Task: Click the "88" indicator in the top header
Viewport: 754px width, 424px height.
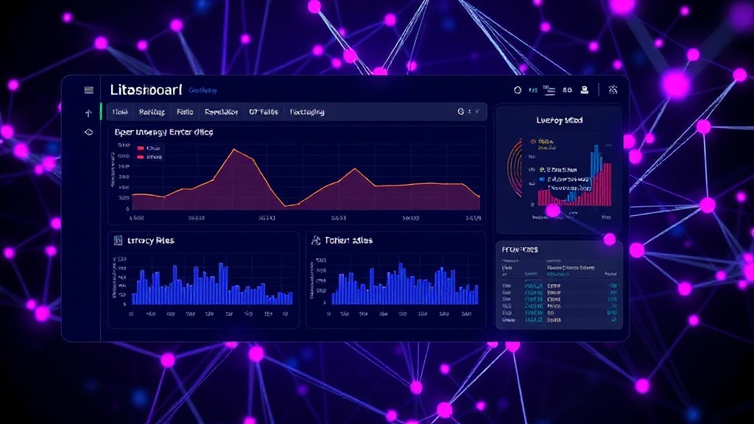Action: [x=568, y=90]
